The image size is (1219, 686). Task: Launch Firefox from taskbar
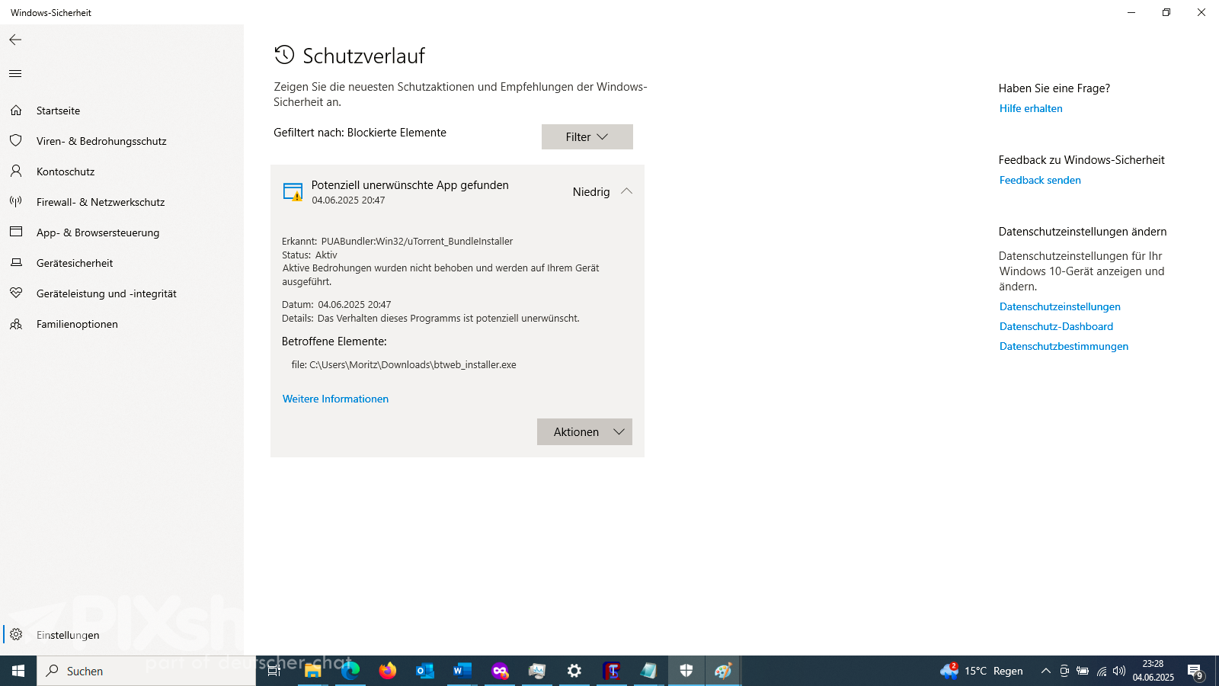(x=388, y=671)
